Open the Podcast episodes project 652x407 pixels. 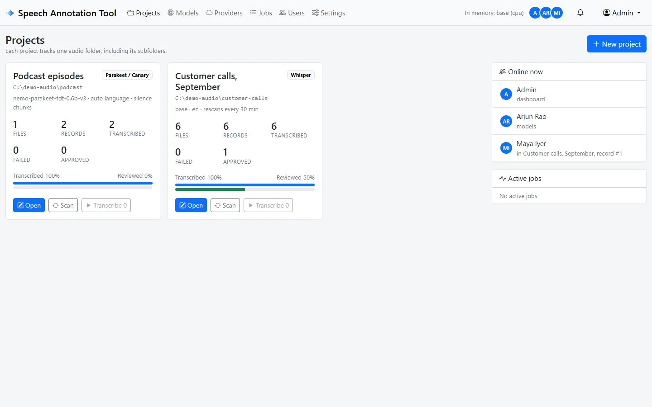click(x=29, y=205)
